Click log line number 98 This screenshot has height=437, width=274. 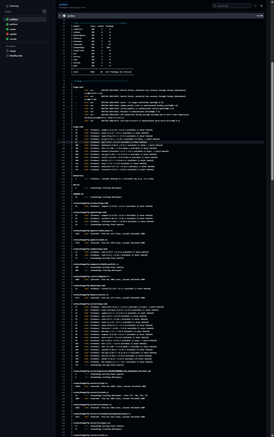pos(64,142)
